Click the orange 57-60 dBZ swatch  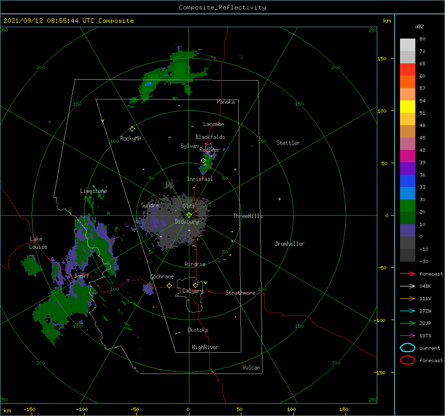point(407,82)
